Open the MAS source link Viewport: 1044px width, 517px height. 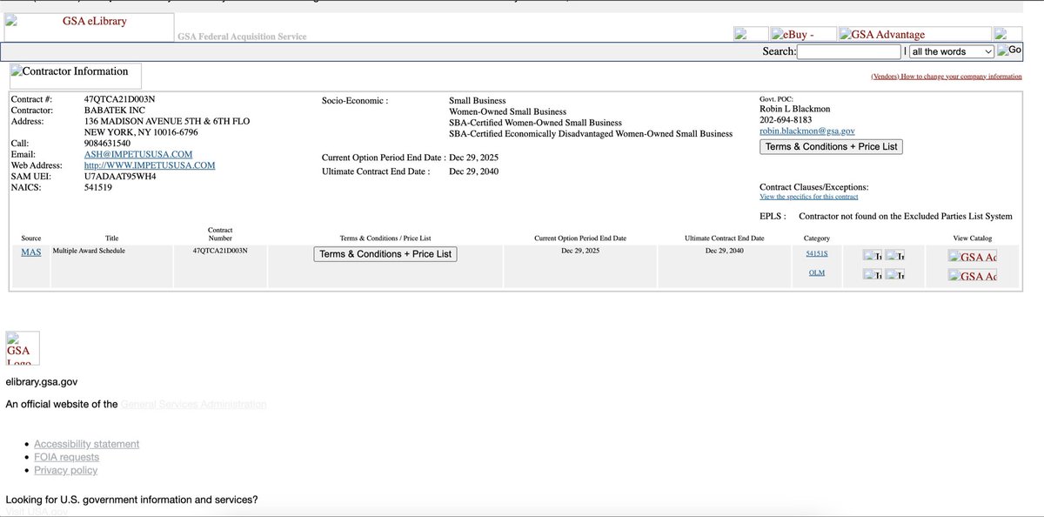[x=30, y=252]
